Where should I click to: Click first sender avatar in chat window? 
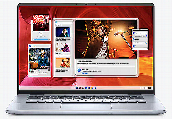pos(134,33)
